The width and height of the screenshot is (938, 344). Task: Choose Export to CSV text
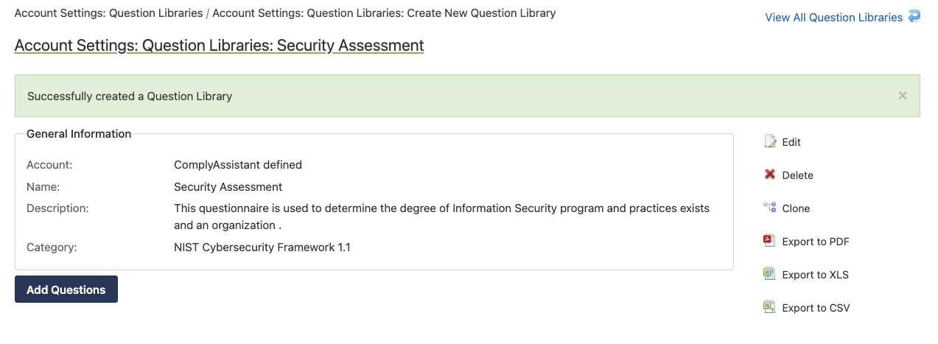click(816, 308)
